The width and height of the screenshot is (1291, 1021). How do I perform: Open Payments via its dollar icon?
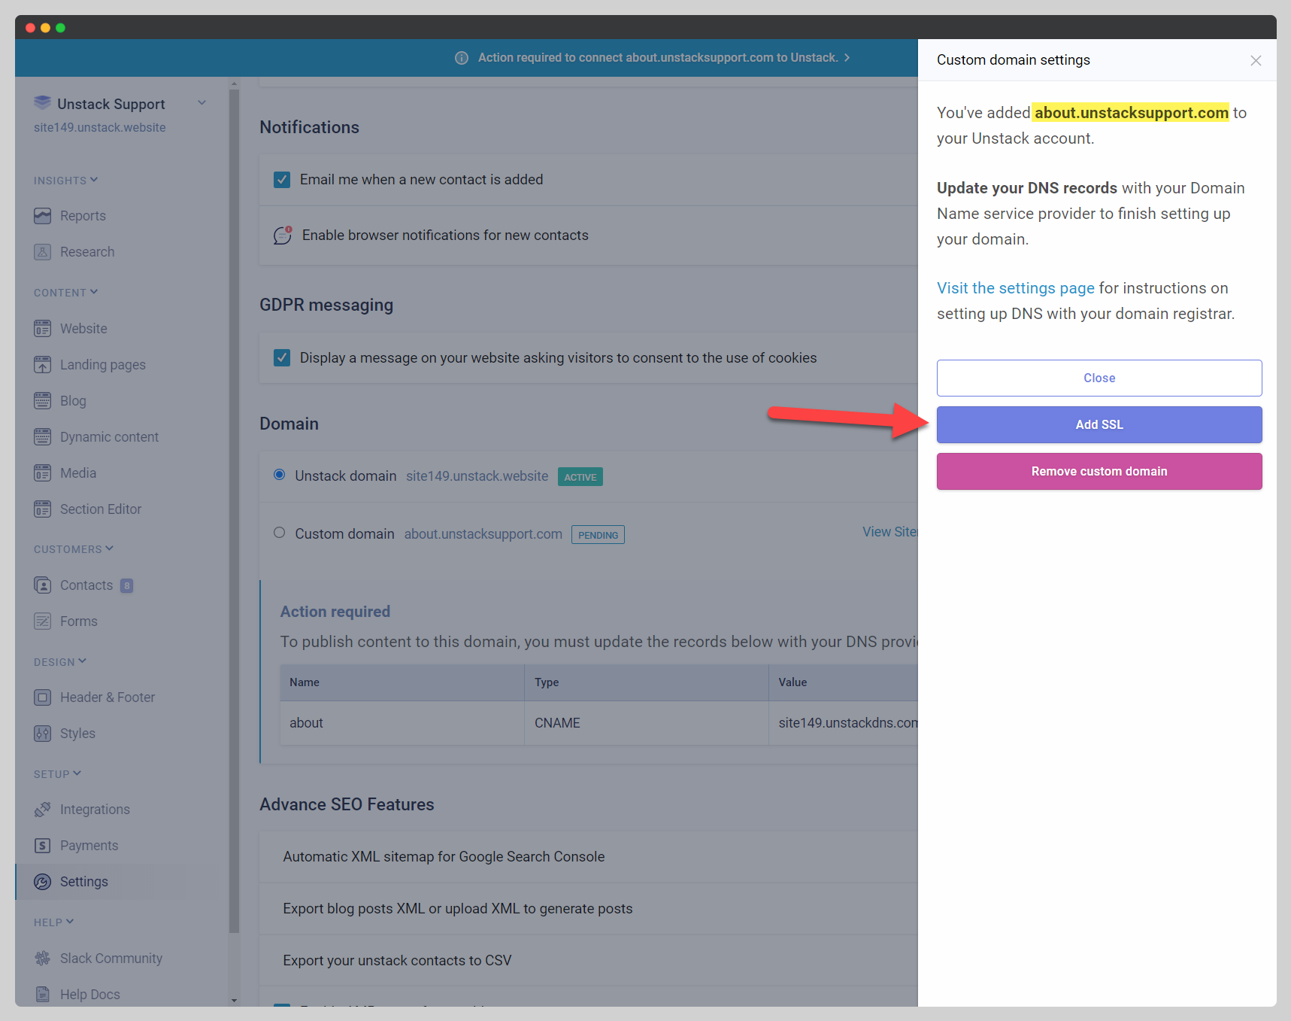click(43, 846)
